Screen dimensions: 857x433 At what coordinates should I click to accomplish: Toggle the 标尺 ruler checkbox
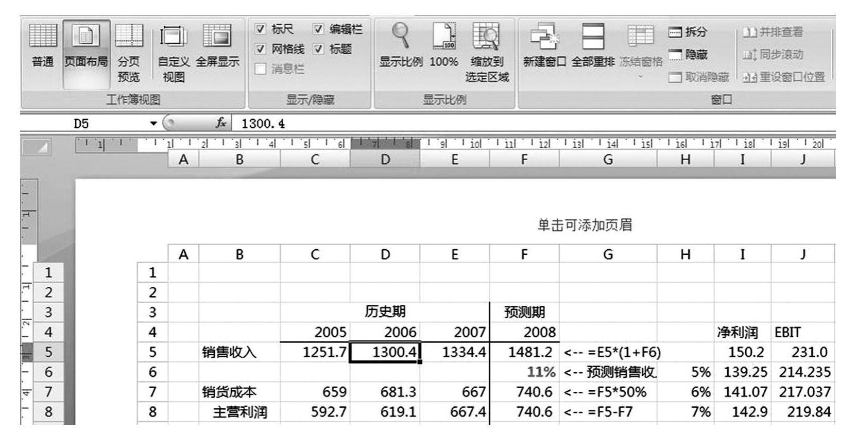point(261,29)
